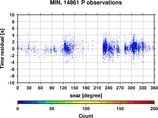158x118 pixels.
Task: Click the 360 tick label on x-axis
Action: 154,88
